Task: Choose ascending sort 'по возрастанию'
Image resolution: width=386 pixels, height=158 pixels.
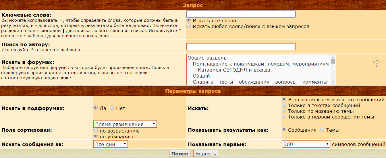Action: point(96,131)
